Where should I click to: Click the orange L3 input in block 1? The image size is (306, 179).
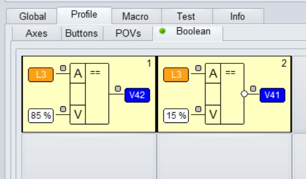41,75
